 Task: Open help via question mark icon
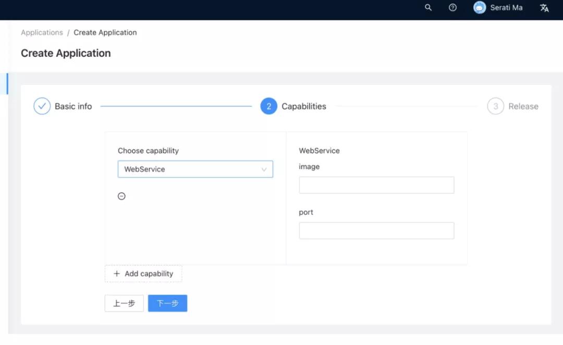tap(452, 8)
